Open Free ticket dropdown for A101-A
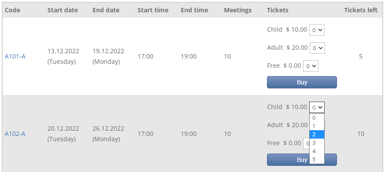 pos(311,66)
